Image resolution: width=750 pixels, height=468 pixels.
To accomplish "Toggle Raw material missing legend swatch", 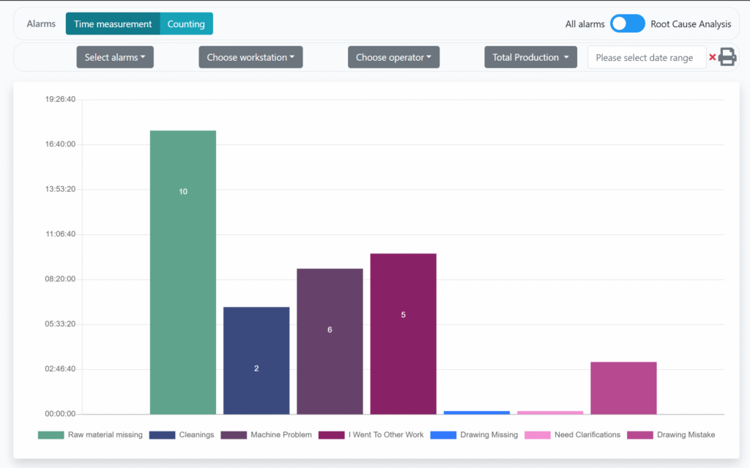I will pyautogui.click(x=51, y=435).
